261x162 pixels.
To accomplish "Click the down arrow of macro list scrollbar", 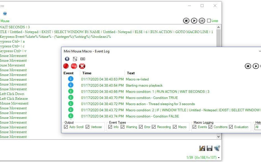I will [x=219, y=137].
